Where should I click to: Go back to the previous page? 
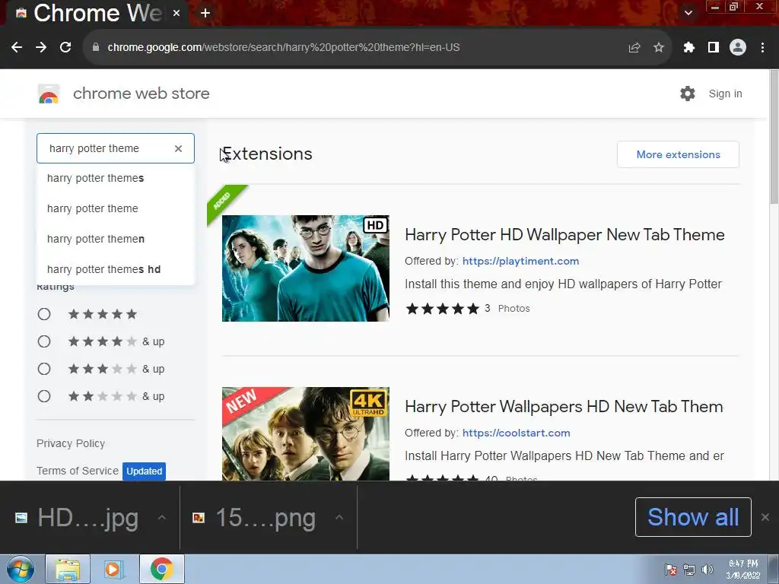17,47
